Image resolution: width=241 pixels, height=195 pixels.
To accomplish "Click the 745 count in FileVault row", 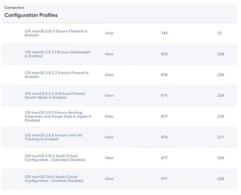I will (x=164, y=33).
